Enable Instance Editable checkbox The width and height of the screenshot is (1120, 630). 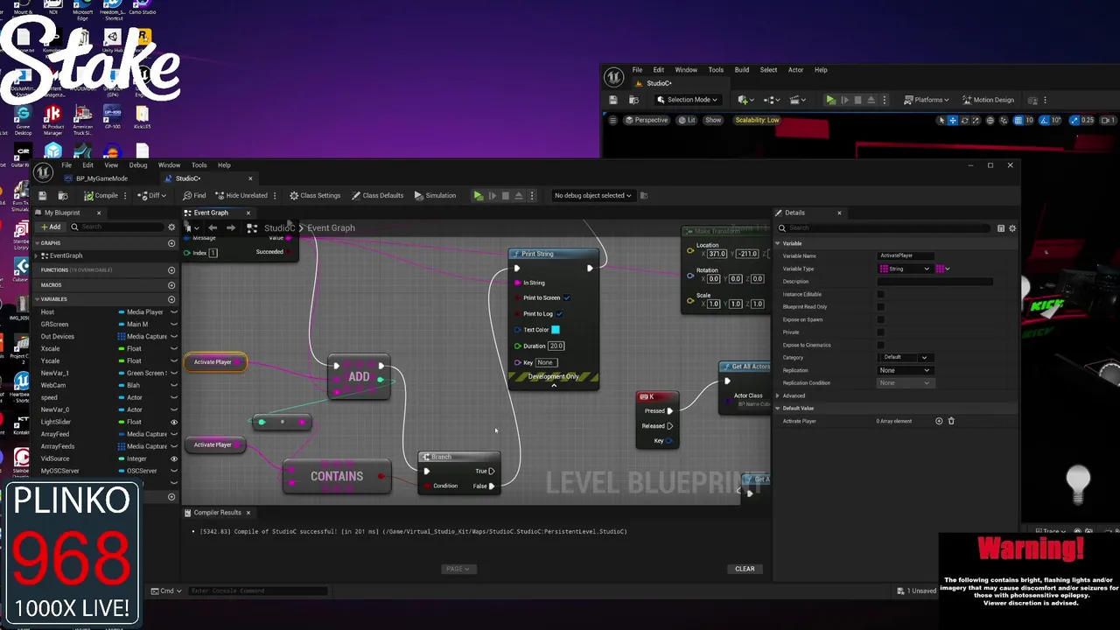pyautogui.click(x=880, y=294)
